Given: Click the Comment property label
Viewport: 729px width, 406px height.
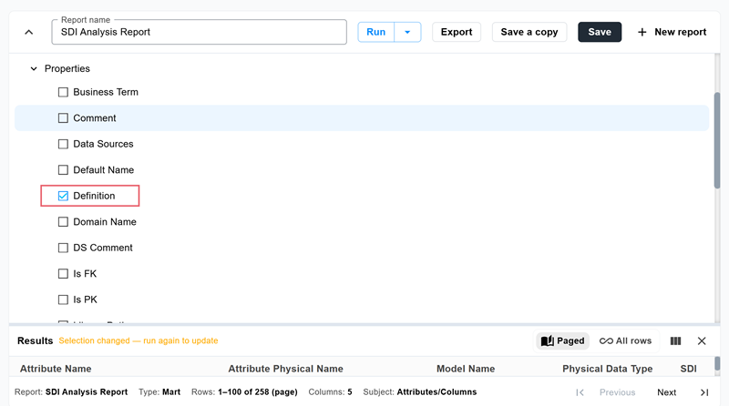Looking at the screenshot, I should point(95,118).
